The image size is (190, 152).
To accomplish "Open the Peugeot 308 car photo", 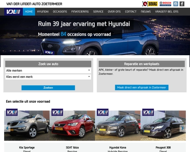I will [x=163, y=126].
